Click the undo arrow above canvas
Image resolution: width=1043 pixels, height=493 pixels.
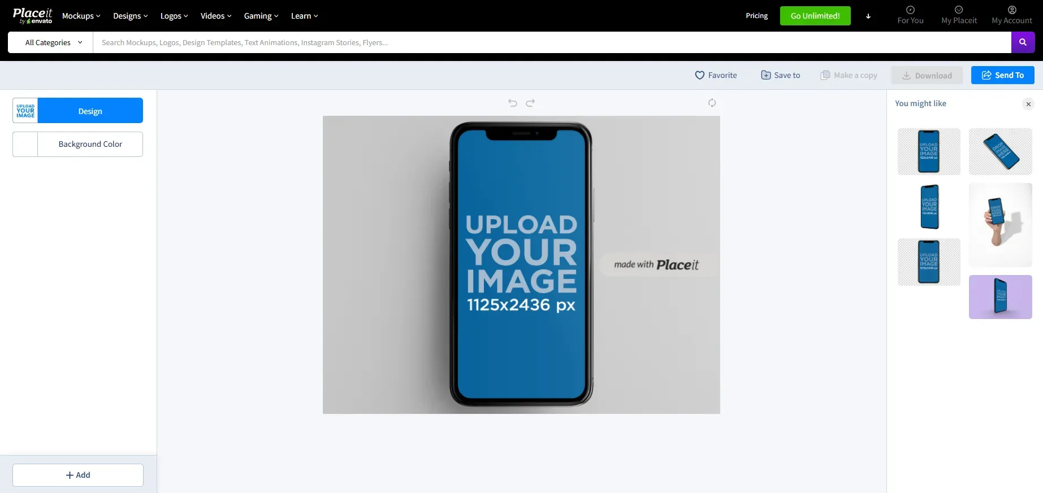[512, 103]
